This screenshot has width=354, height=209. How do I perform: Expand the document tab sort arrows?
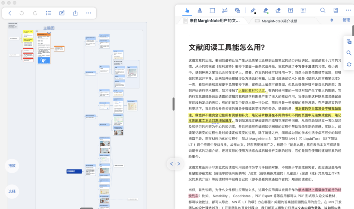click(x=332, y=20)
